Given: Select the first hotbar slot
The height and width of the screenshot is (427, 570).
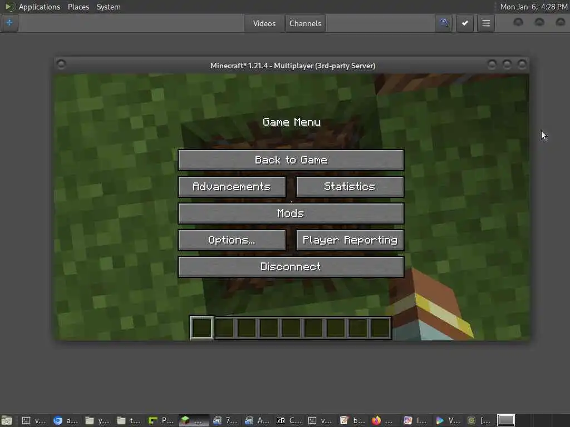Looking at the screenshot, I should click(x=202, y=327).
